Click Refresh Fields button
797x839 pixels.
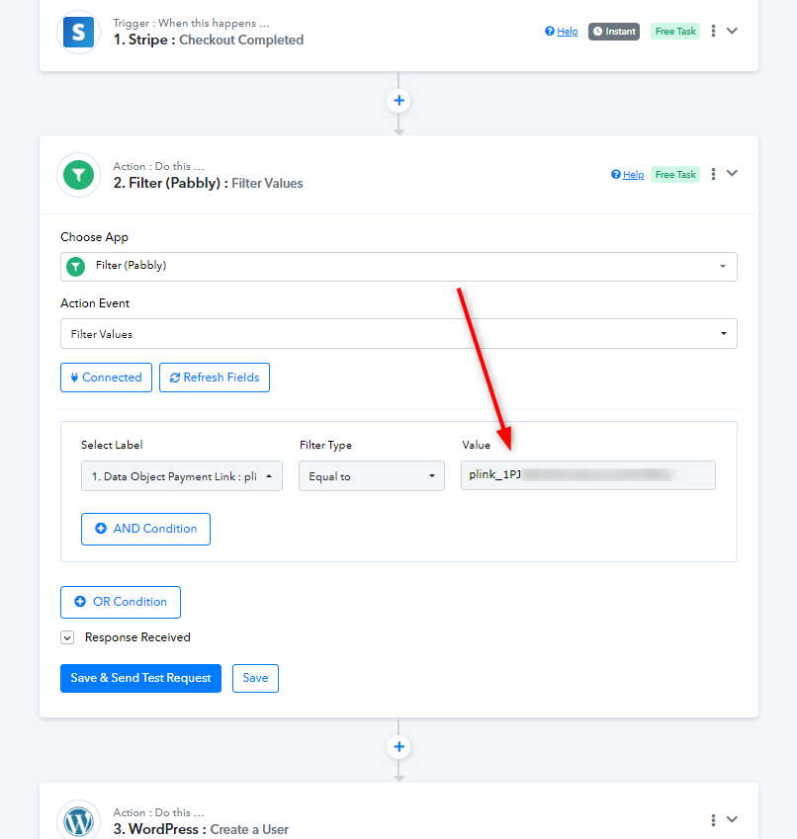[x=215, y=378]
